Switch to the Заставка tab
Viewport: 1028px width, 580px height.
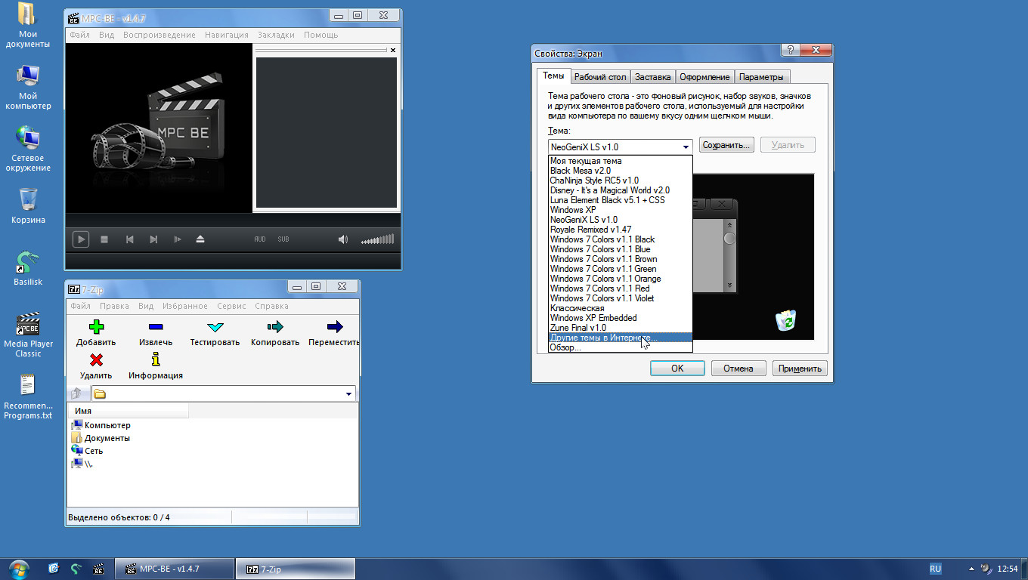click(652, 77)
